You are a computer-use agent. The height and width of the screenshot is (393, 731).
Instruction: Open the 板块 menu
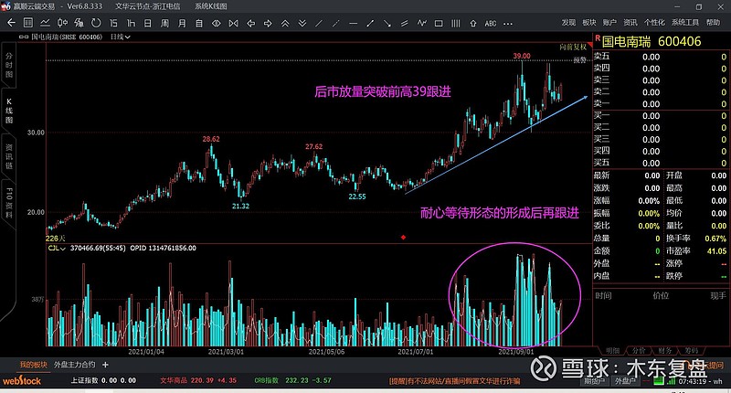click(589, 22)
